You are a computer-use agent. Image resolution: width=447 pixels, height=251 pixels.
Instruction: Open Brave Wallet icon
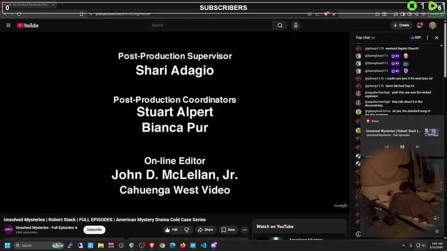point(409,14)
